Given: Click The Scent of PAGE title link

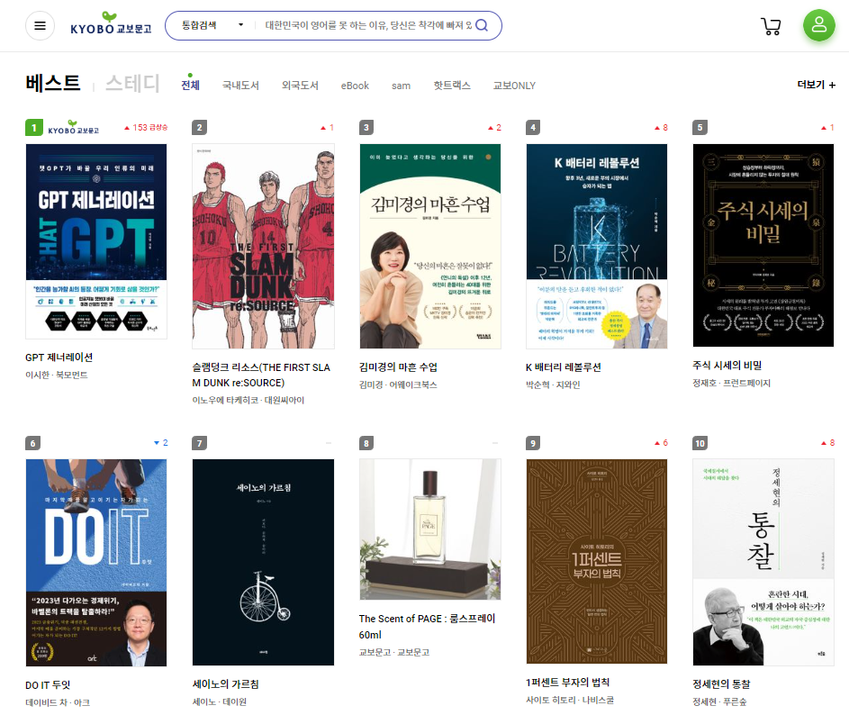Looking at the screenshot, I should click(x=427, y=627).
